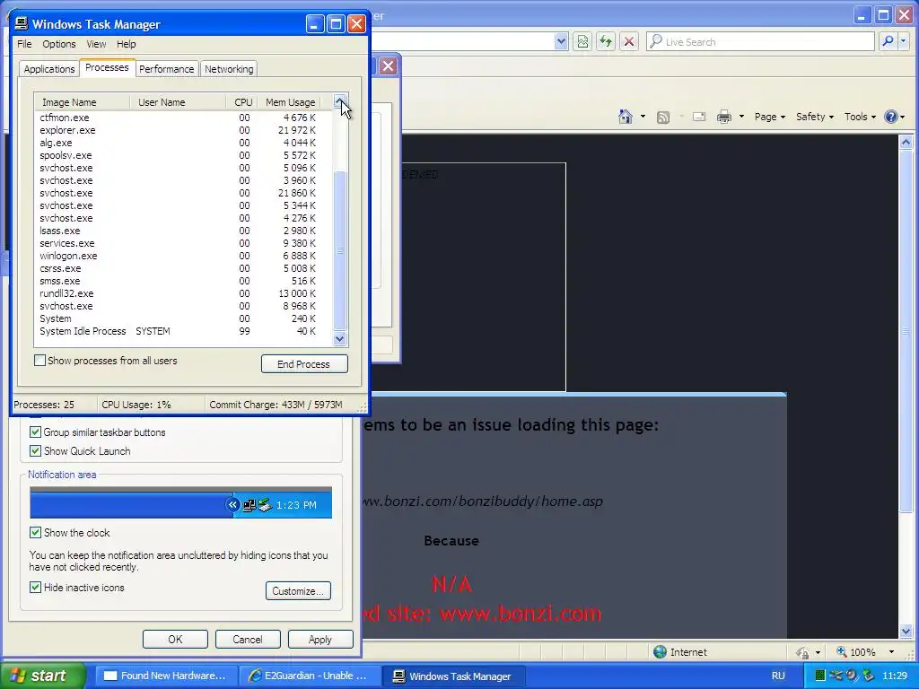The image size is (919, 689).
Task: Click the IE page scrollbar down arrow
Action: click(x=906, y=631)
